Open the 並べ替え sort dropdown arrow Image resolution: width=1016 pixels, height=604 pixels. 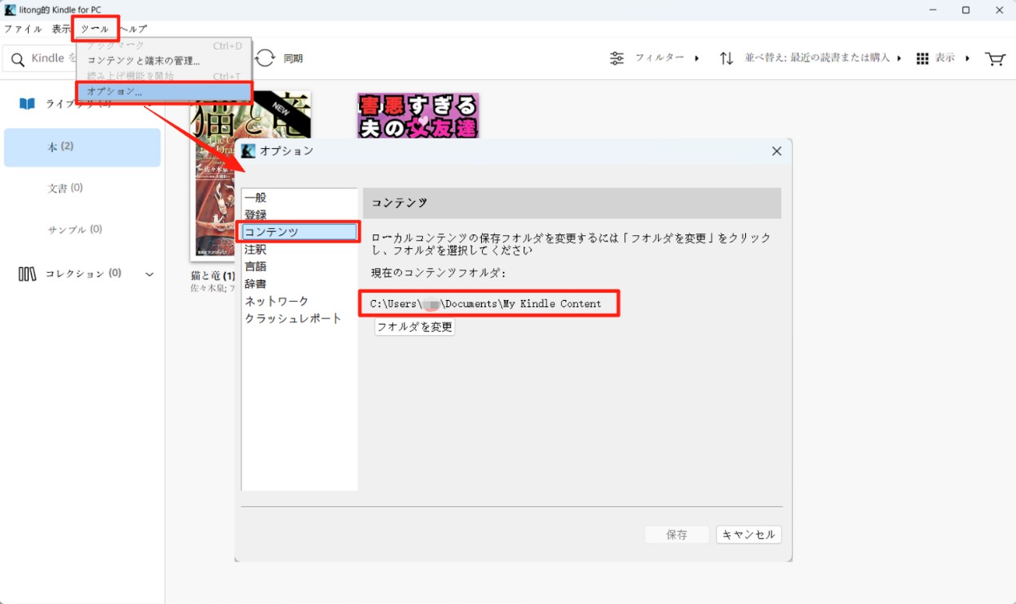(899, 58)
